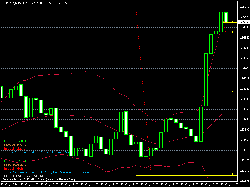This screenshot has height=187, width=250.
Task: Click the 1.24285 price axis label
Action: 244,79
